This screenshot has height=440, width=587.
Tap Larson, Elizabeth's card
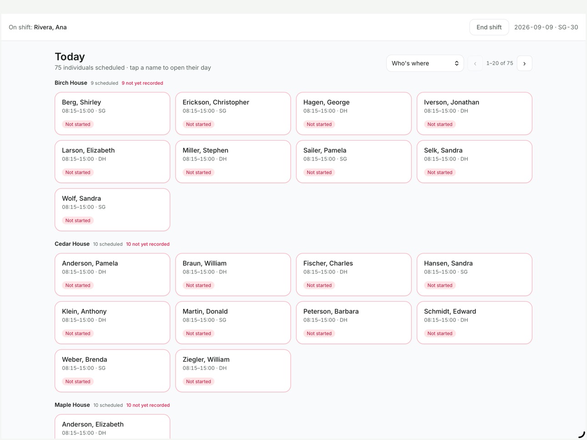[112, 162]
